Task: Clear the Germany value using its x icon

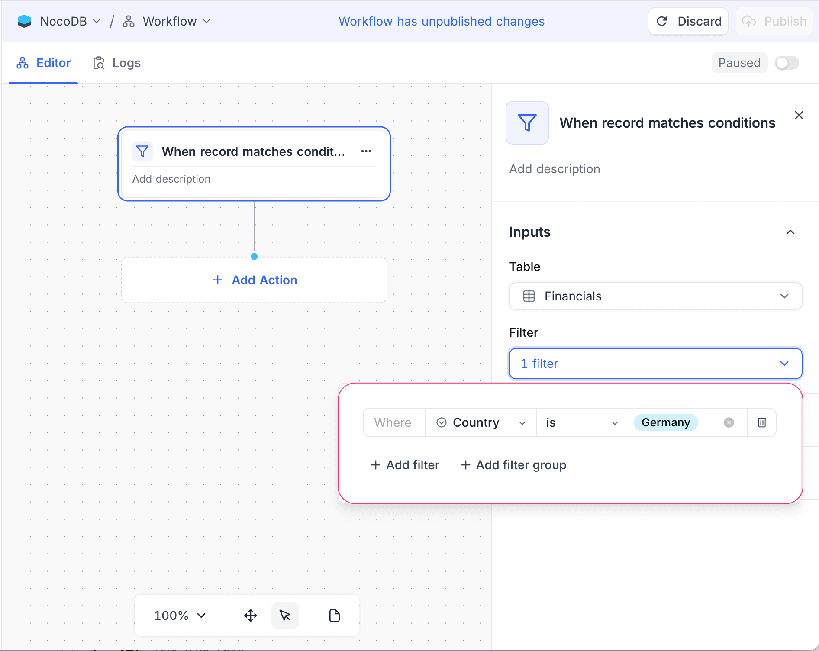Action: point(729,422)
